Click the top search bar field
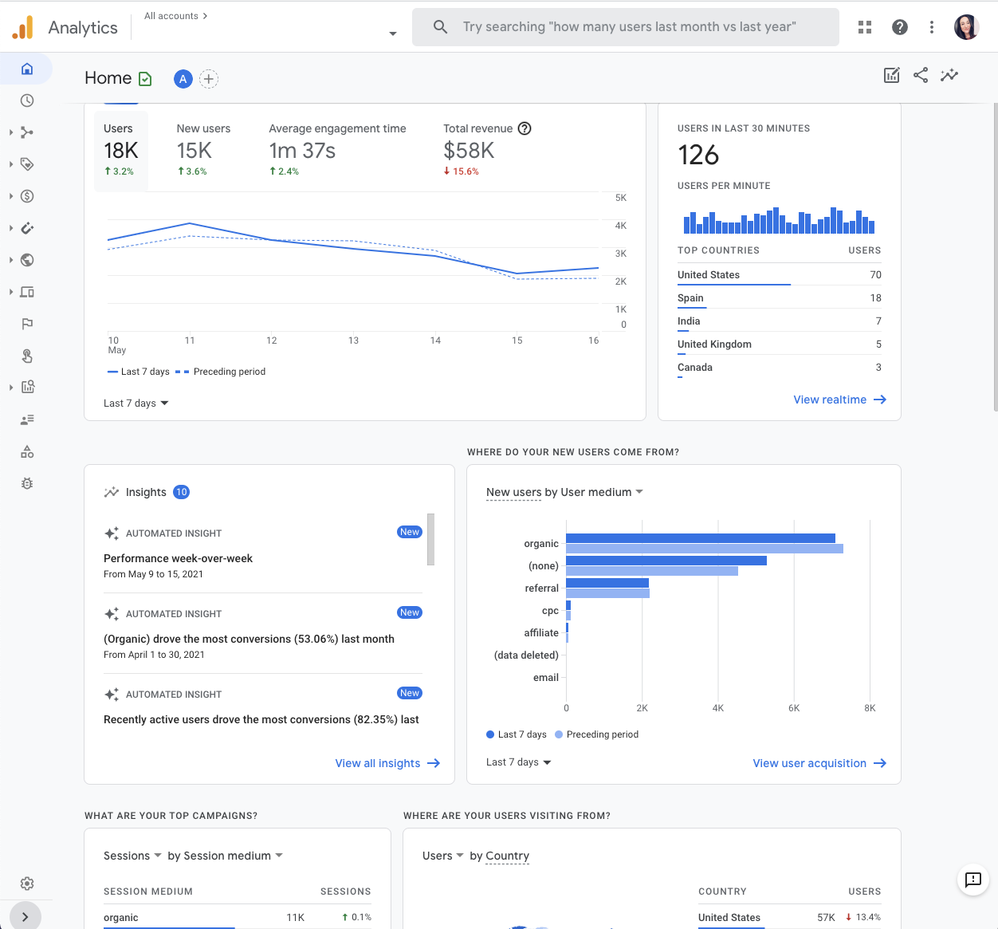This screenshot has width=998, height=929. pos(626,26)
